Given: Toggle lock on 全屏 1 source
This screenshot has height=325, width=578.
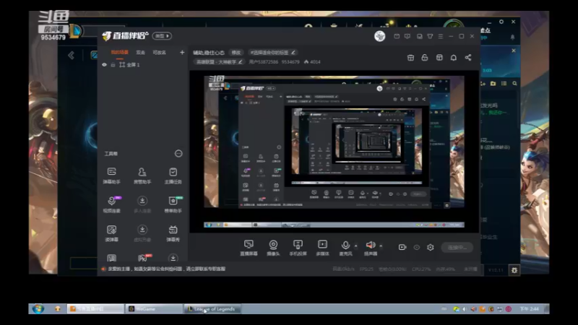Looking at the screenshot, I should 113,65.
